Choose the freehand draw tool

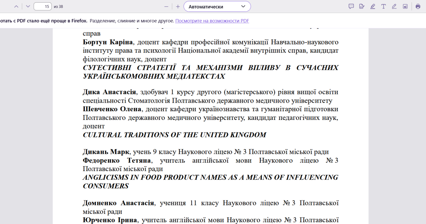click(394, 6)
